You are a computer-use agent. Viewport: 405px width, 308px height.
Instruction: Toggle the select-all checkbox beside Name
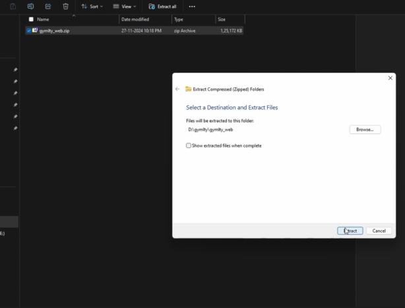(x=31, y=19)
